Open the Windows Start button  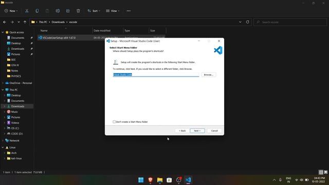point(141,180)
